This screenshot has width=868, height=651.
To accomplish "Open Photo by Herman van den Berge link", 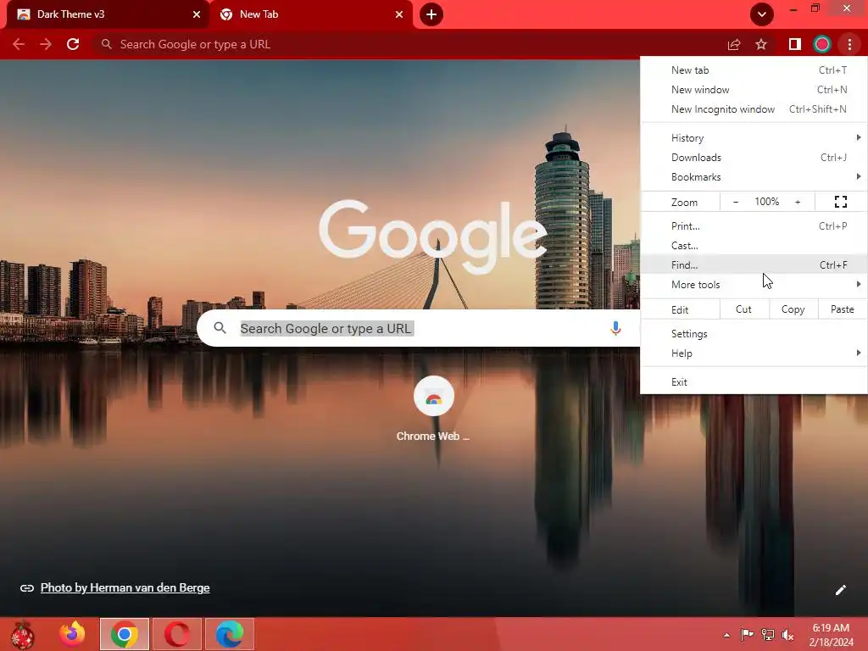I will [x=125, y=588].
